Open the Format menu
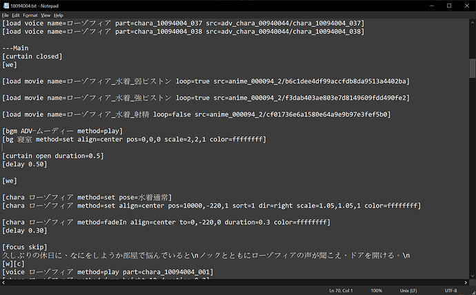 pos(30,14)
